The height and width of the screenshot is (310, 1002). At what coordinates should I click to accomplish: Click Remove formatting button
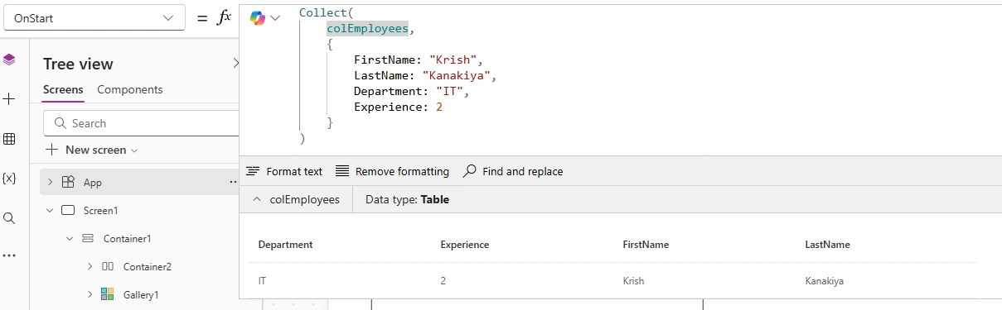click(392, 171)
